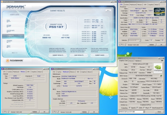Click the Core Speed 4599.70 MHz field

(x=134, y=29)
